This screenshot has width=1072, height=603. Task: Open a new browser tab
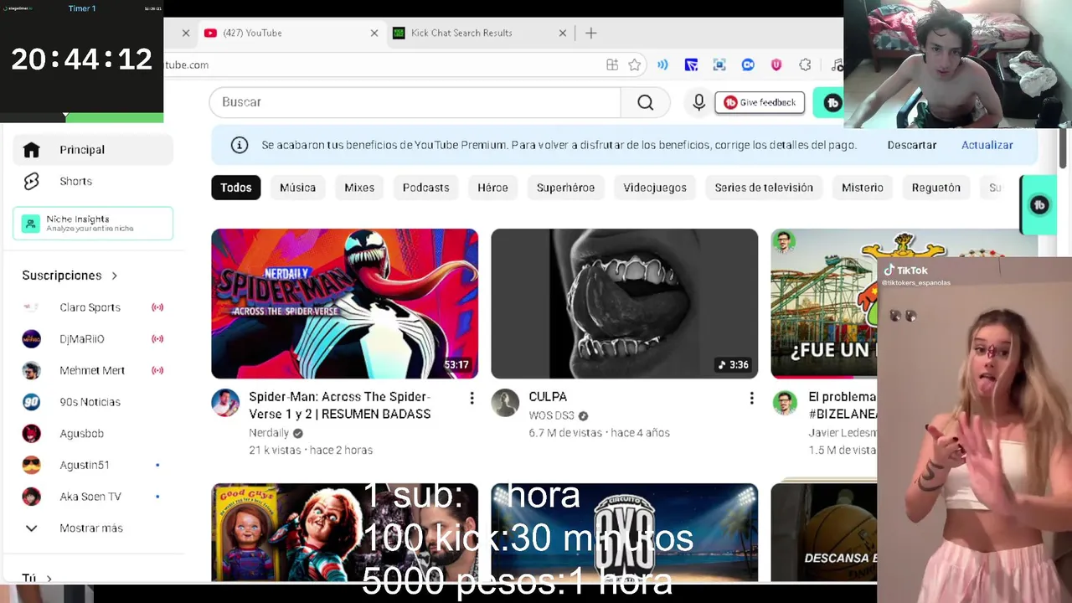(x=590, y=33)
